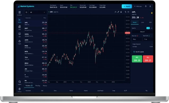Open the Learn book icon in sidebar

pyautogui.click(x=20, y=34)
